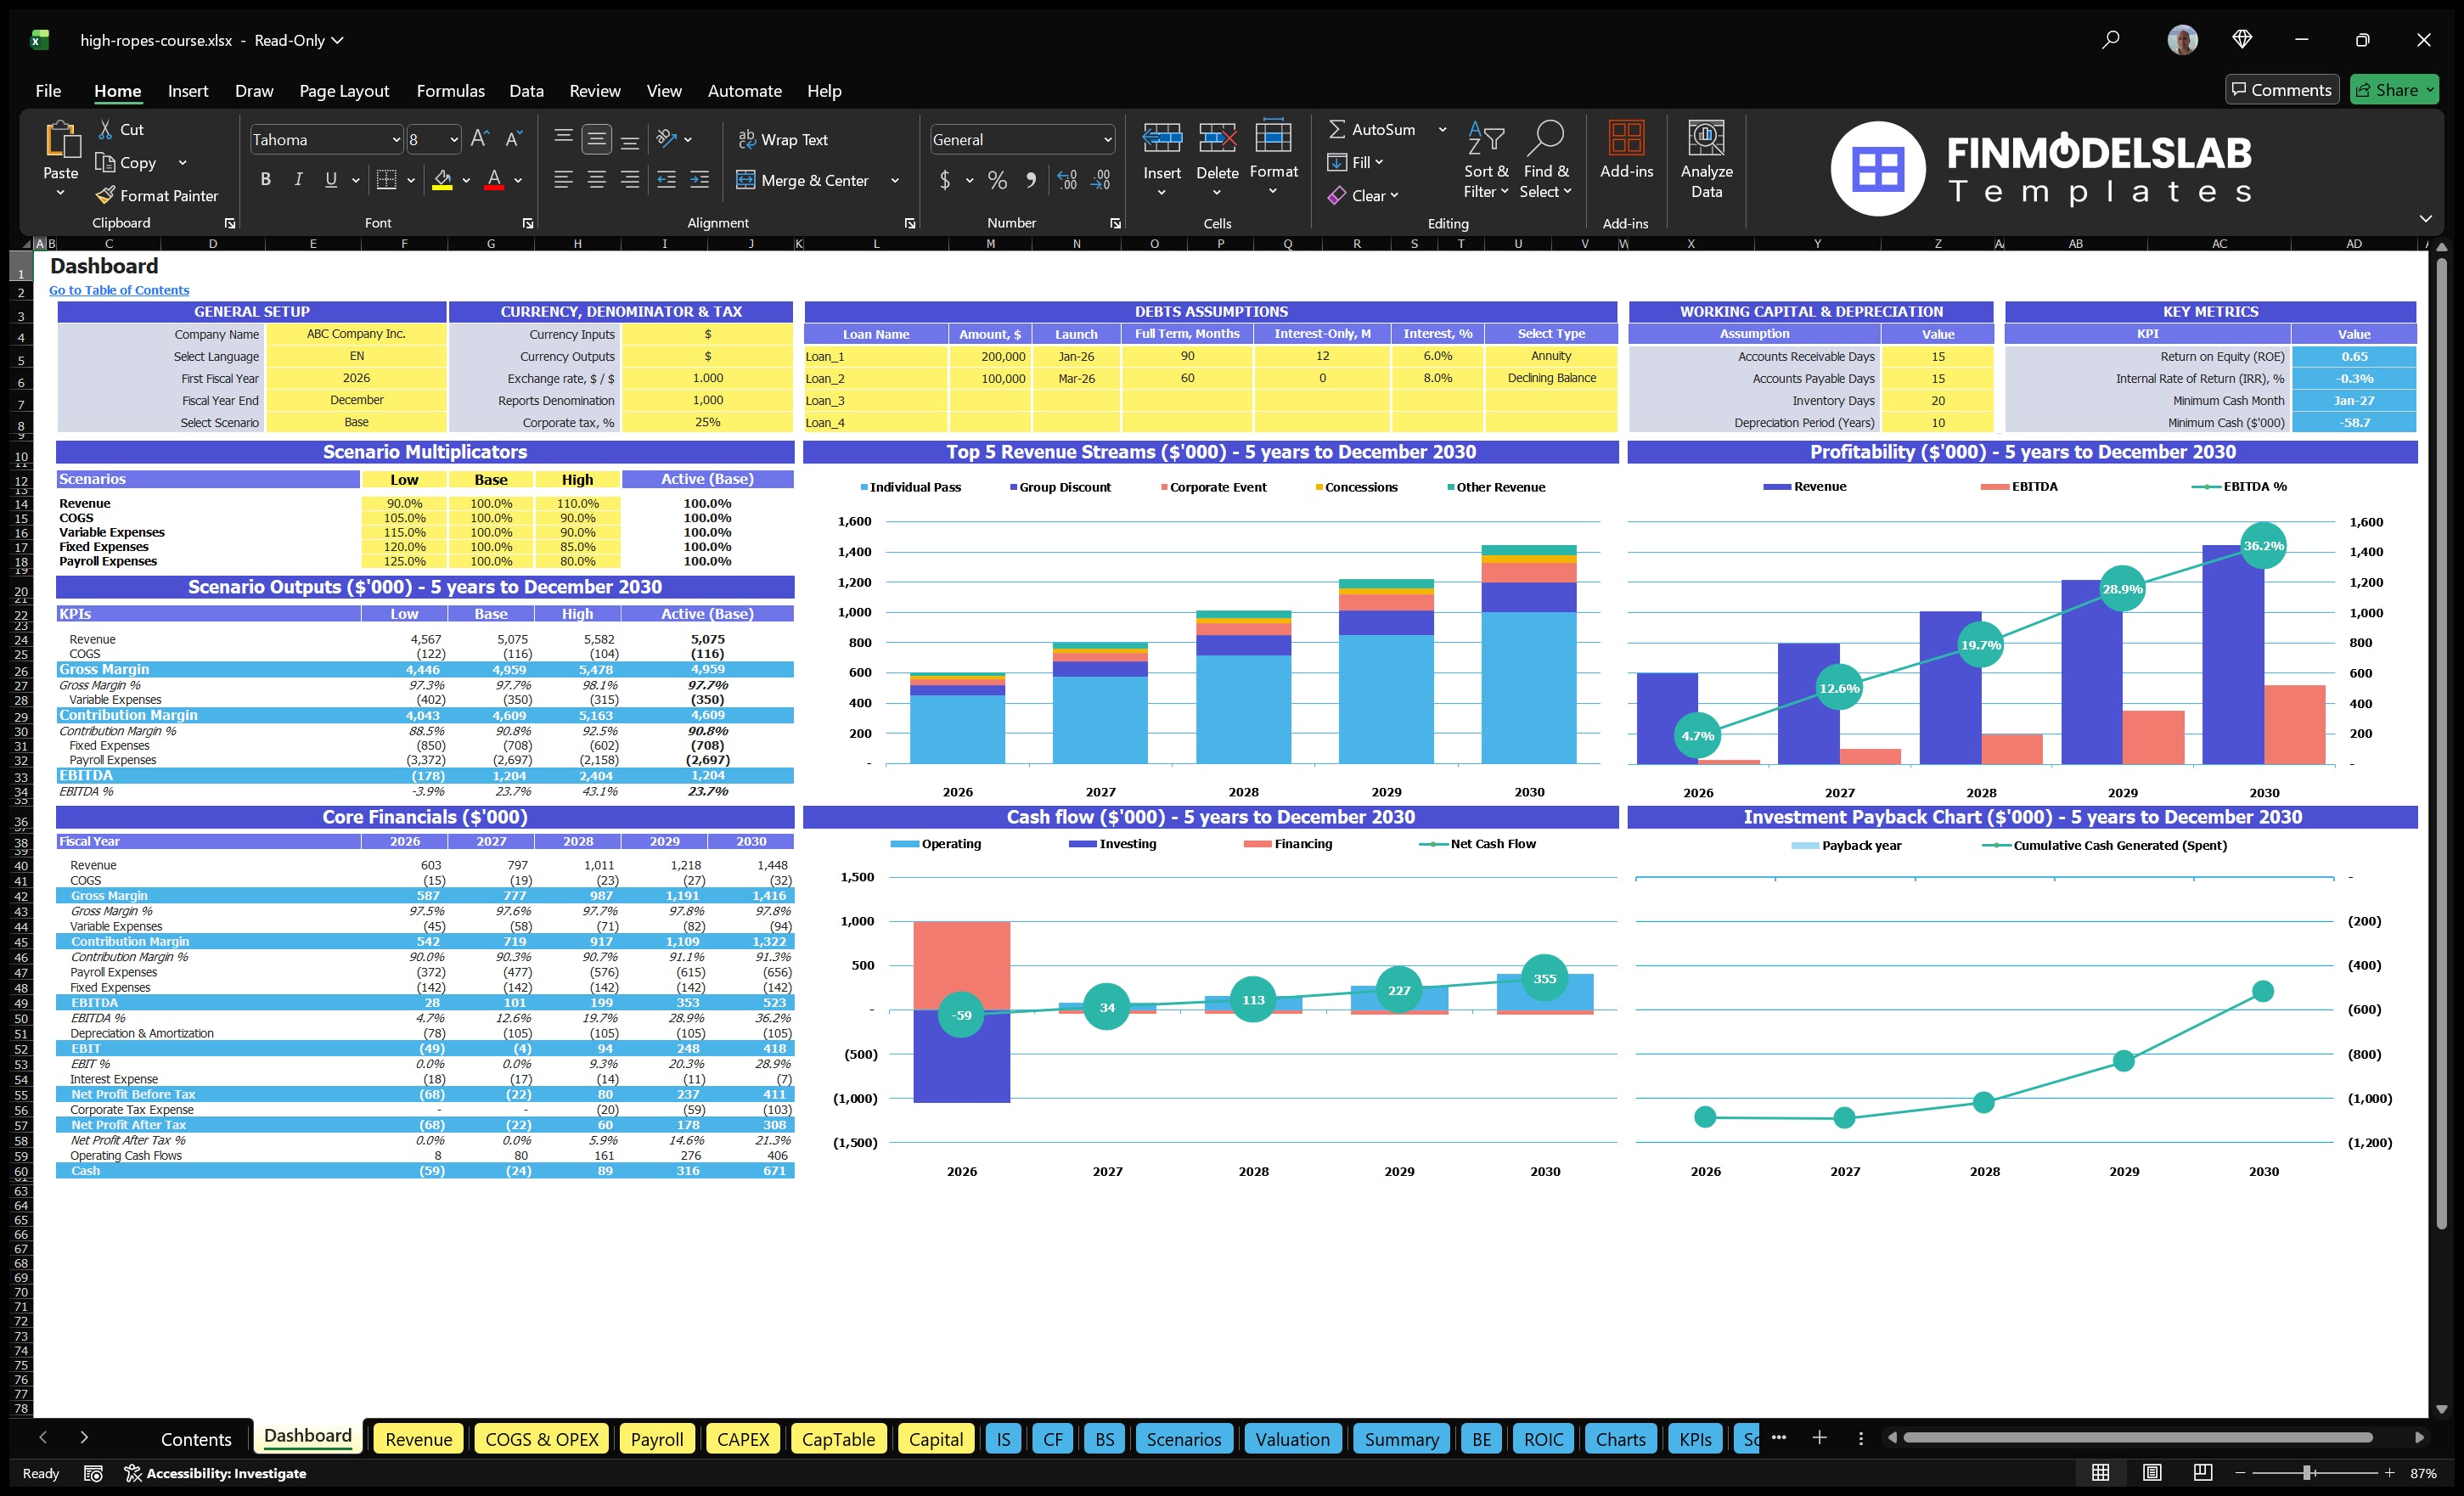Adjust the zoom slider in the status bar
This screenshot has height=1496, width=2464.
(x=2305, y=1473)
